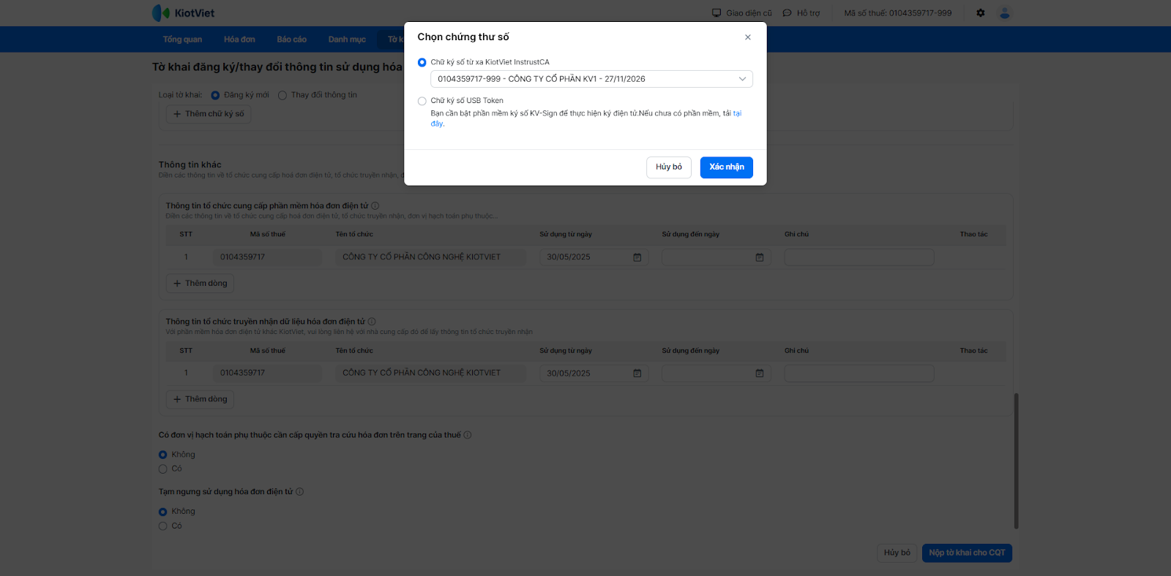Click the page vertical scrollbar
The width and height of the screenshot is (1171, 576).
(1016, 461)
